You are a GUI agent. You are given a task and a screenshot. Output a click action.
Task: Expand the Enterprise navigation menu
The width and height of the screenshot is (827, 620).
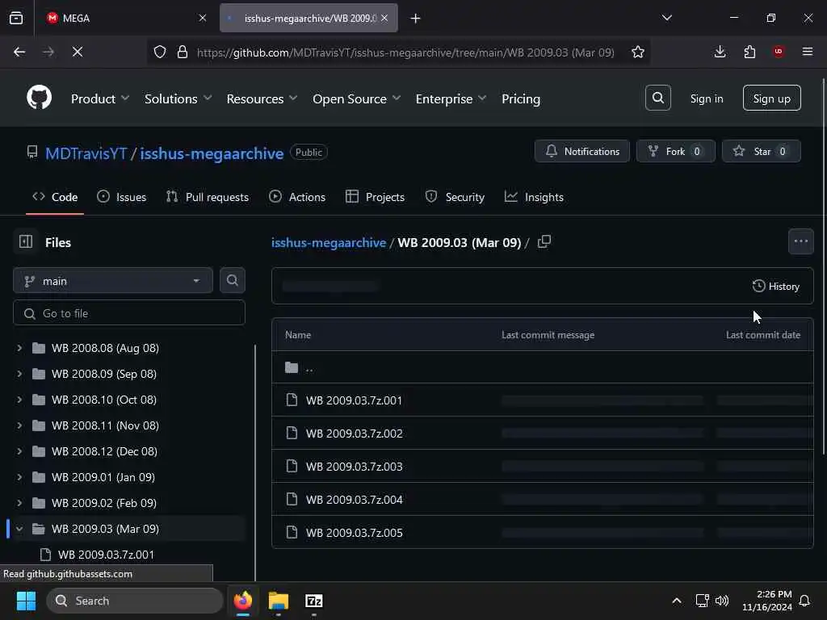point(451,98)
